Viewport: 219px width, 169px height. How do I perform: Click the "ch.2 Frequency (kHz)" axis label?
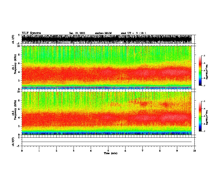tap(14, 110)
